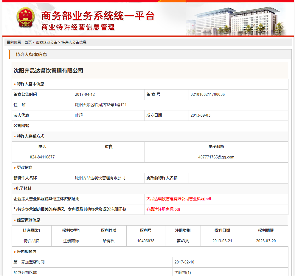The height and width of the screenshot is (276, 295).
Task: Click the 公司网站 row label
Action: [21, 126]
